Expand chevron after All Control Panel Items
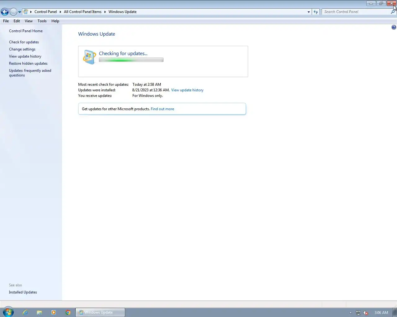This screenshot has width=397, height=317. point(105,12)
